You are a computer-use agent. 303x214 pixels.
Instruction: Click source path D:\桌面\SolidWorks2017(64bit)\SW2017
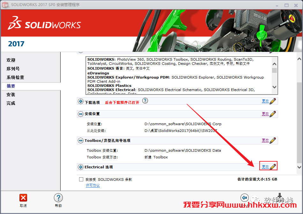coord(181,131)
